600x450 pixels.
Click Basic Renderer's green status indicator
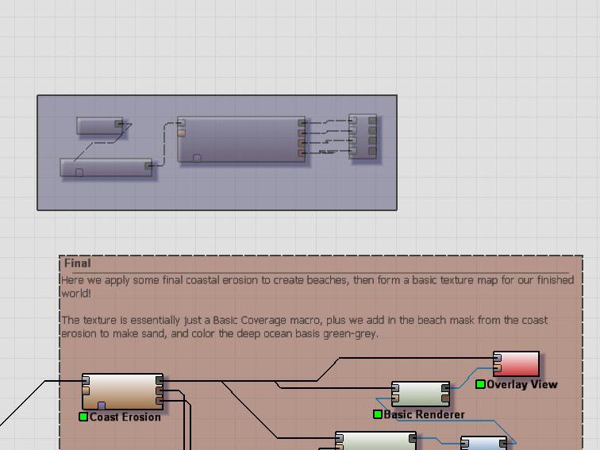378,414
